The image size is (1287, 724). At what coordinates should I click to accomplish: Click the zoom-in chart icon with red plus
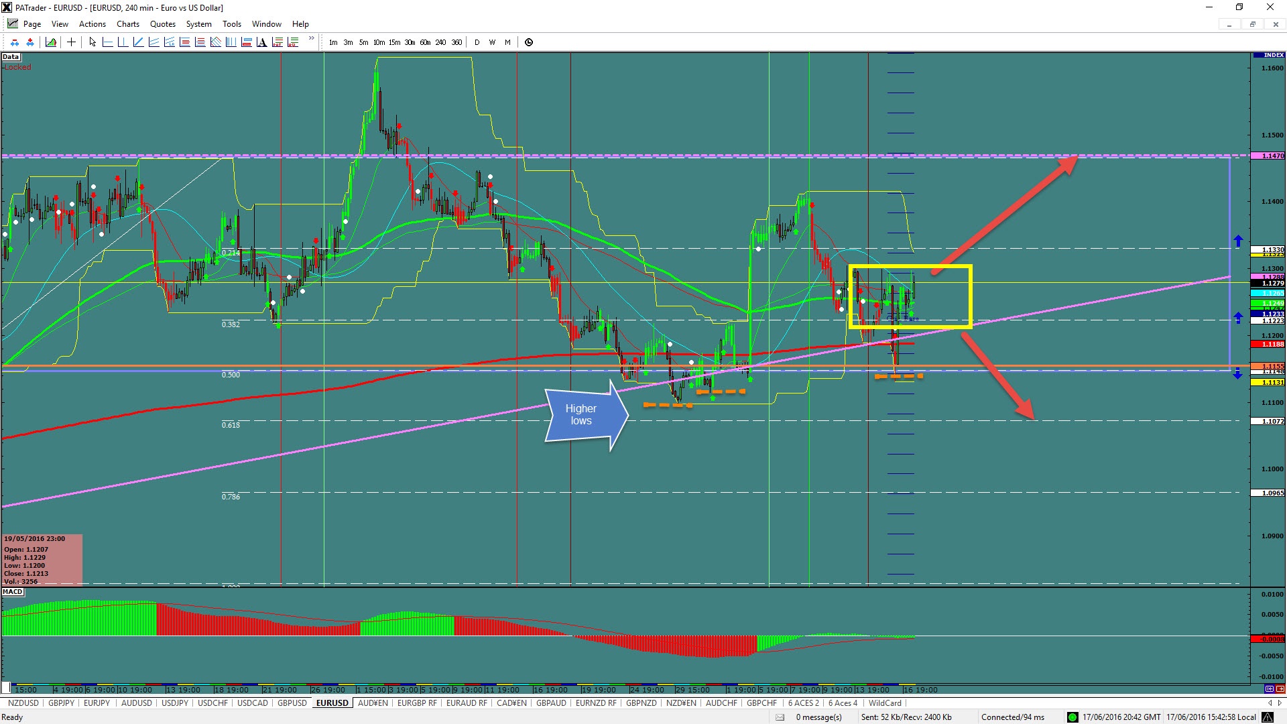click(30, 42)
